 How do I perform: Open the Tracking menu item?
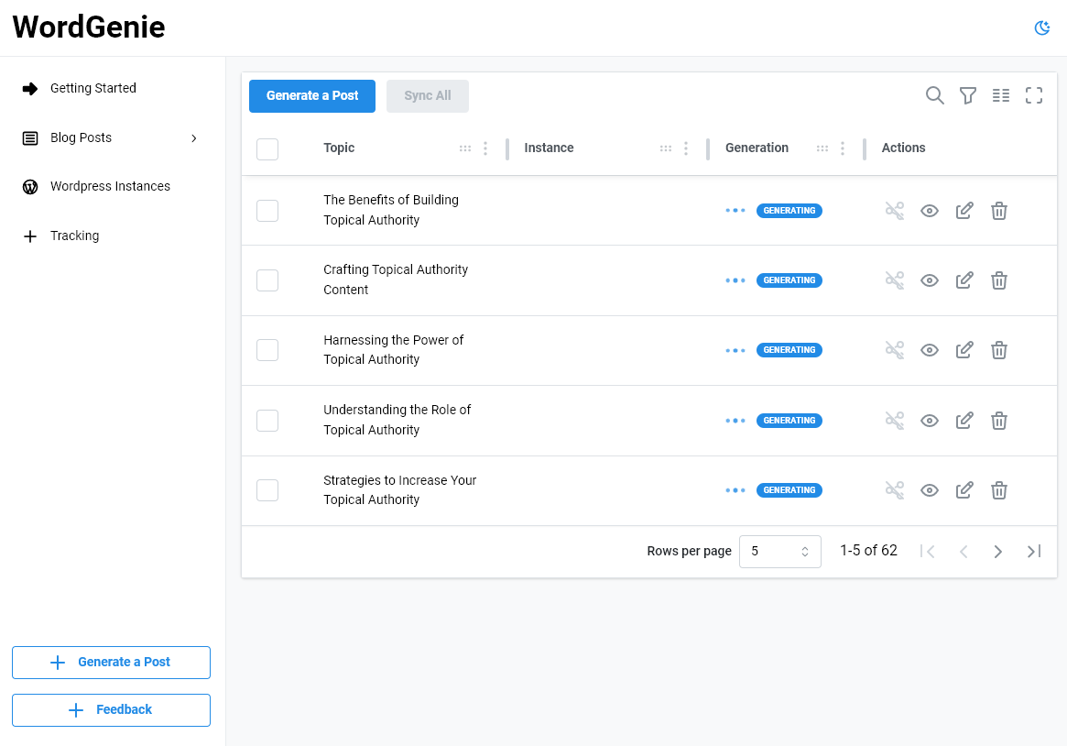pos(74,236)
